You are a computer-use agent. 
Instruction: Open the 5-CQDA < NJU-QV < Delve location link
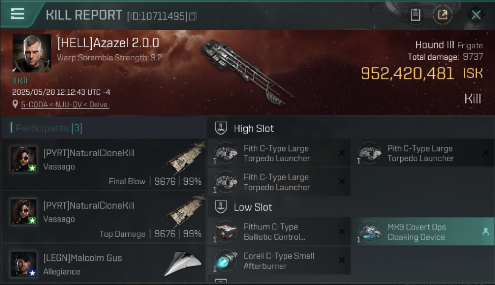(x=64, y=104)
